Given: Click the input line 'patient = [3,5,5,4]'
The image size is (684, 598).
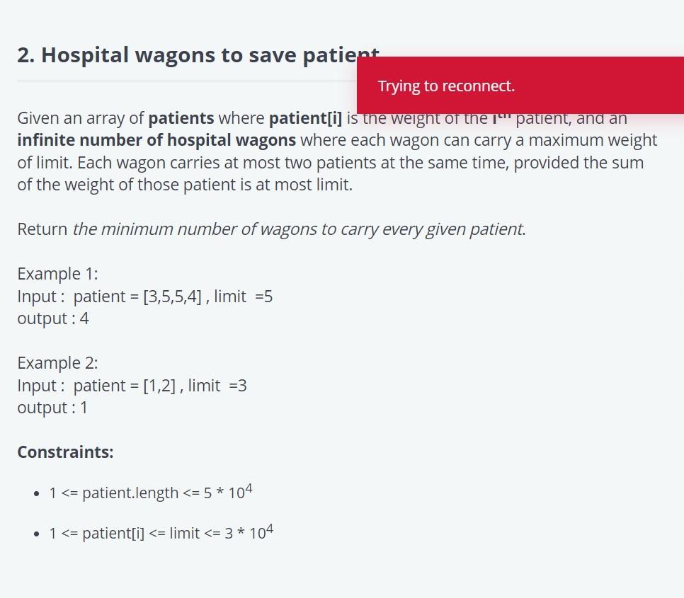Looking at the screenshot, I should coord(137,297).
